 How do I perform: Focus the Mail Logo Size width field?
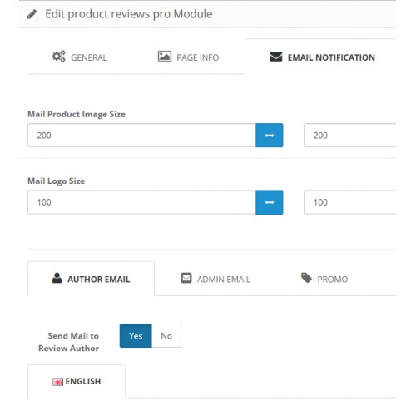141,202
